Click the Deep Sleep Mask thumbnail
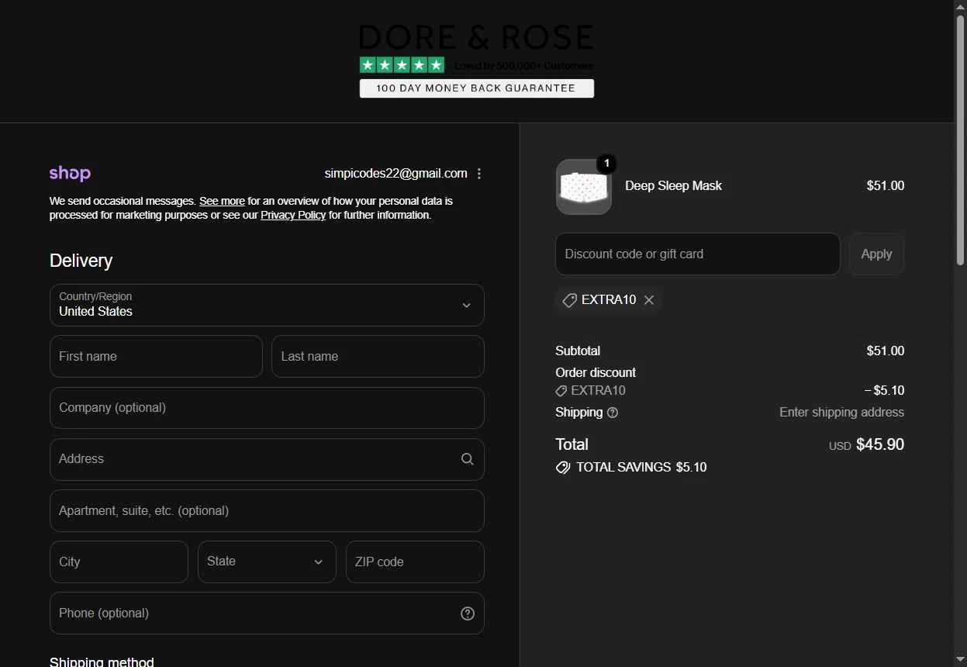The image size is (967, 667). tap(584, 187)
